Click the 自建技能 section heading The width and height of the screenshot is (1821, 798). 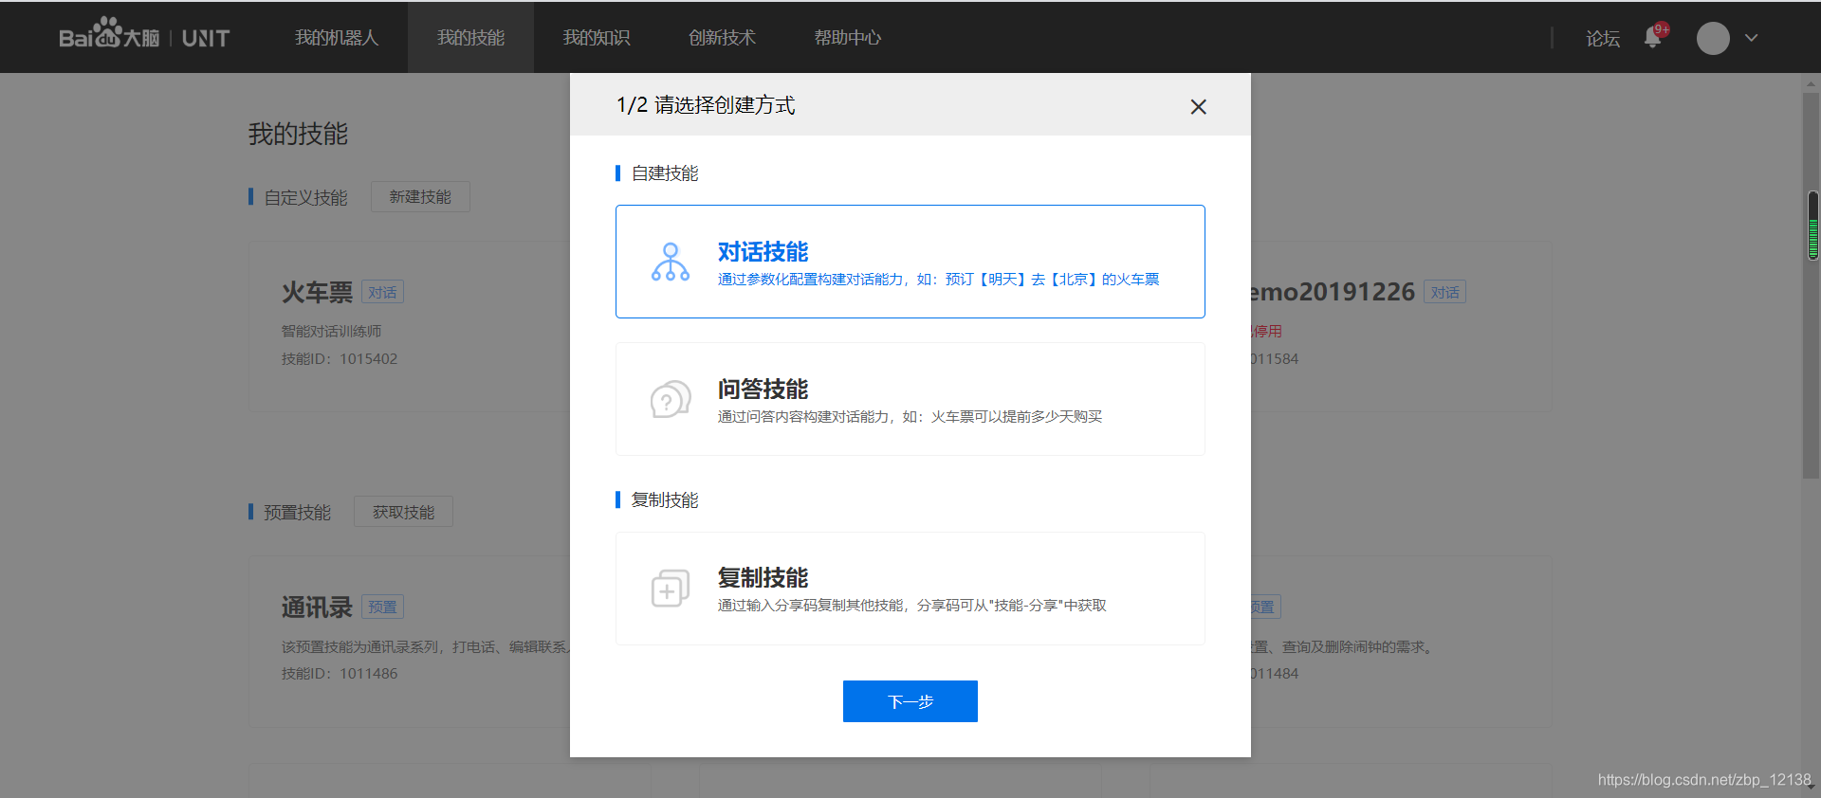[665, 173]
